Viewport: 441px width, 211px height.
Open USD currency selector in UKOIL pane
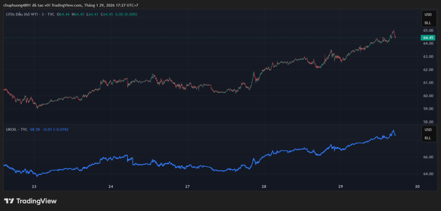428,130
